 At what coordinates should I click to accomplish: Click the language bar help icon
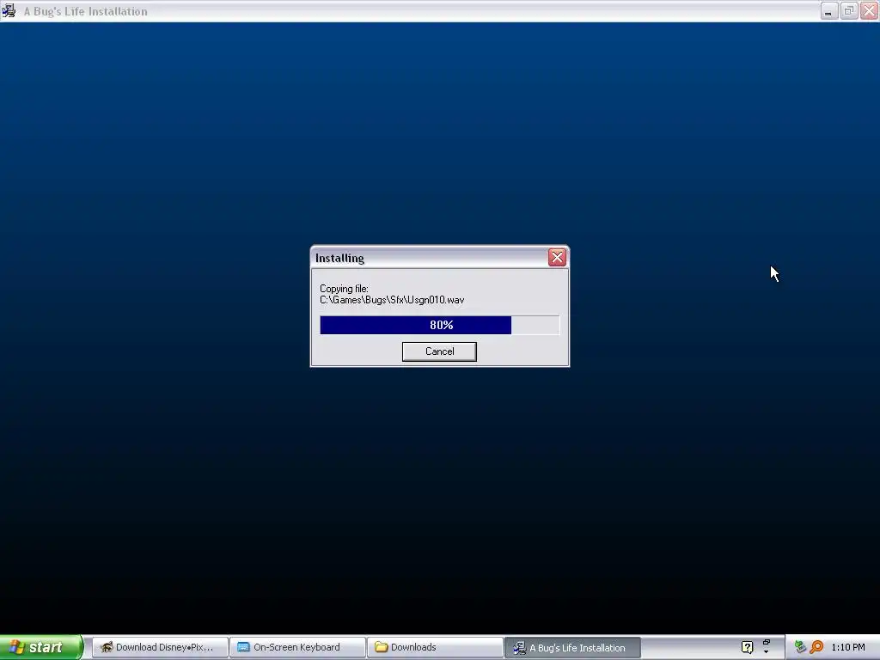click(x=747, y=647)
